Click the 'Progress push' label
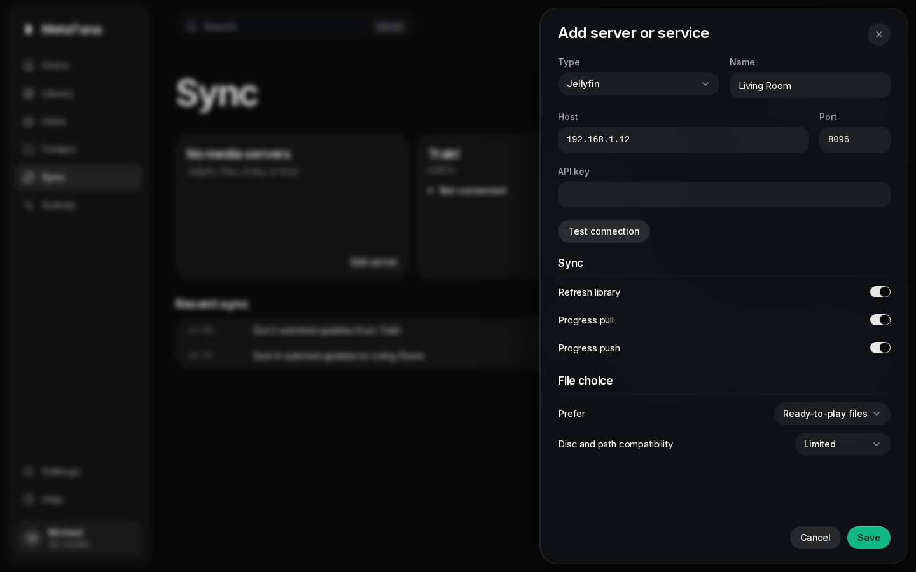The height and width of the screenshot is (572, 916). pos(589,348)
